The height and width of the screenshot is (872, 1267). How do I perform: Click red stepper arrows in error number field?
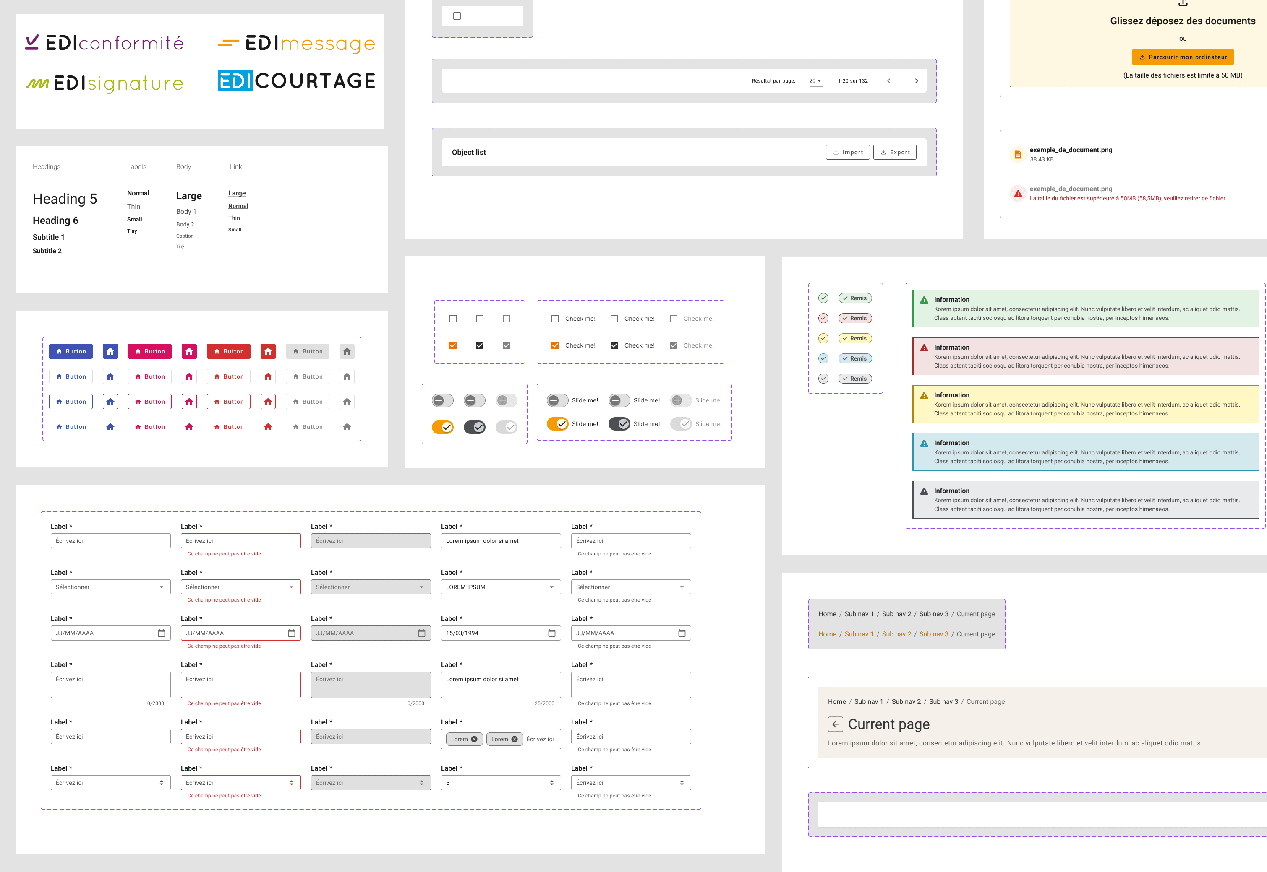(x=291, y=783)
